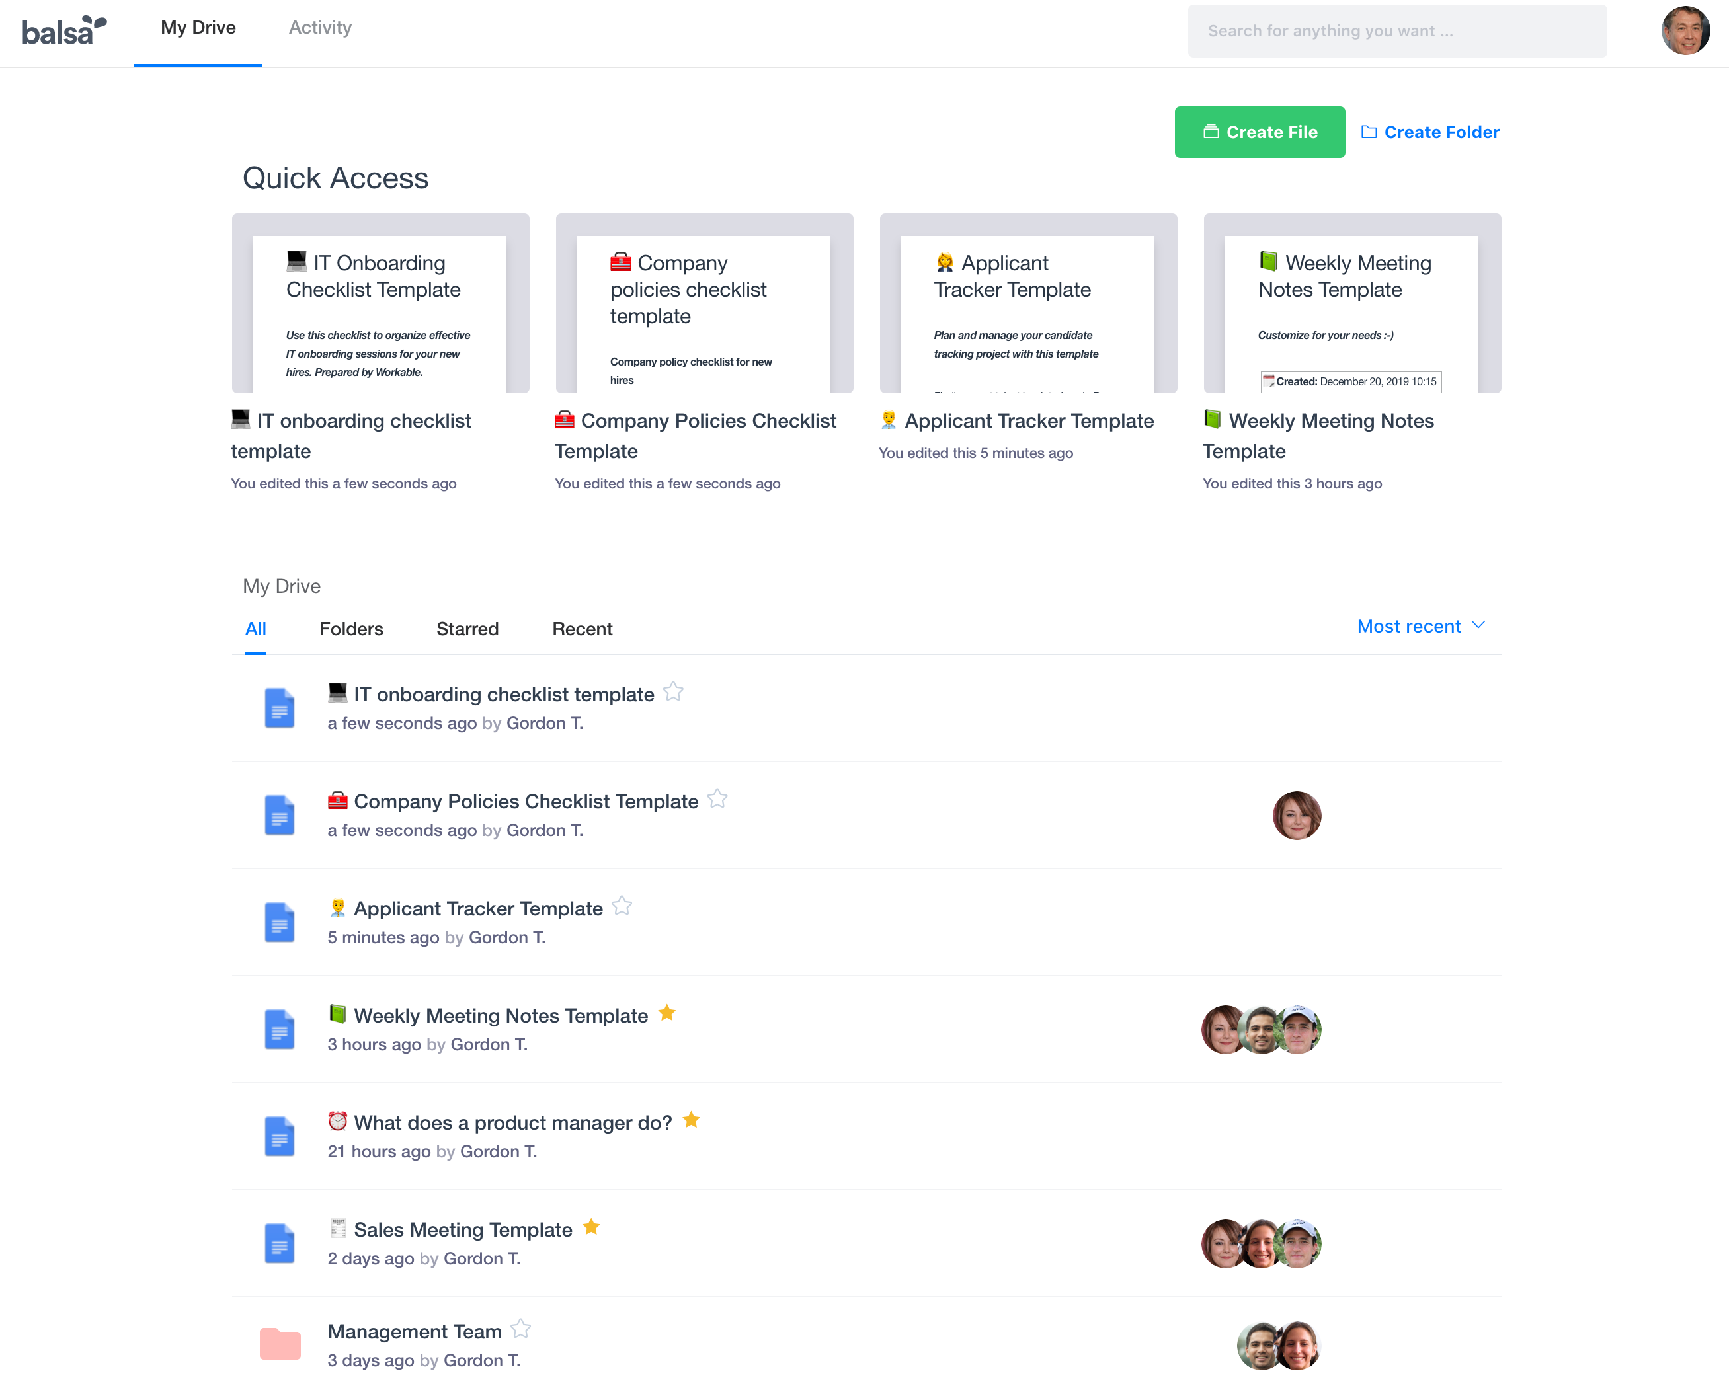Click shared avatars on Weekly Meeting Notes row

coord(1261,1030)
